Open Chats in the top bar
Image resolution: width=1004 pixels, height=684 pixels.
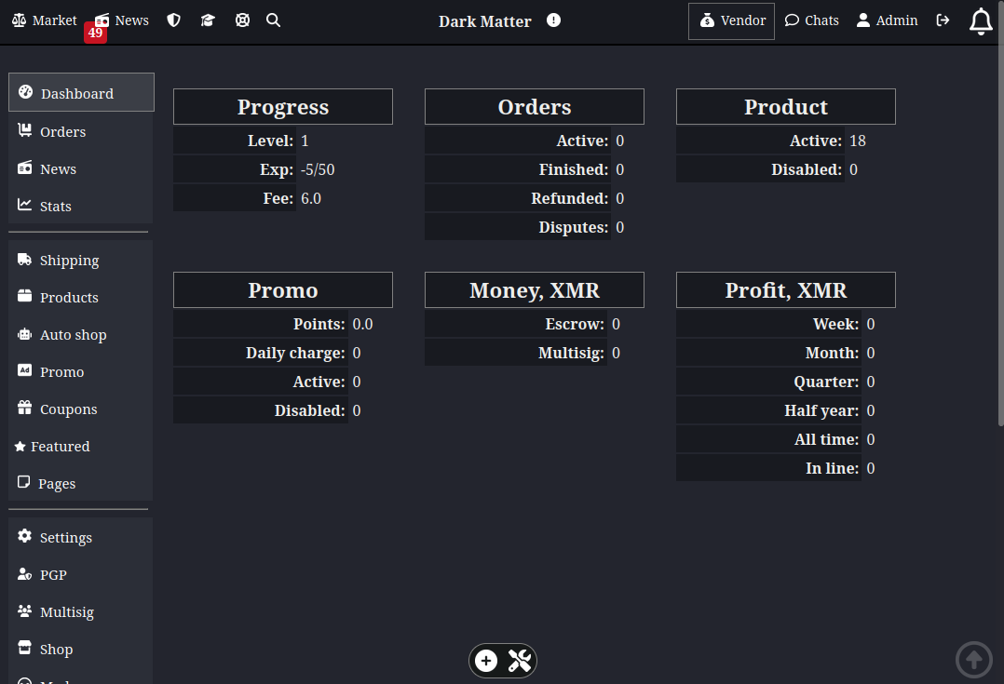(812, 20)
